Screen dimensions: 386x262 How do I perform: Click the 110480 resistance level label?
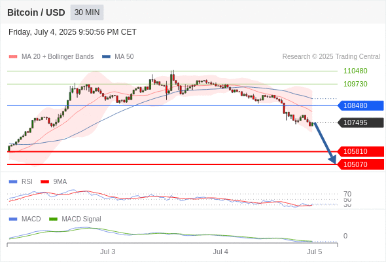coord(355,71)
